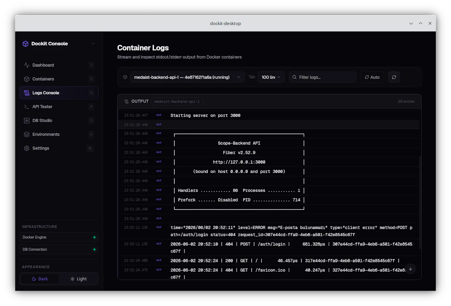Image resolution: width=451 pixels, height=306 pixels.
Task: Click the medaist-backend-api-1 output tag
Action: tap(177, 101)
